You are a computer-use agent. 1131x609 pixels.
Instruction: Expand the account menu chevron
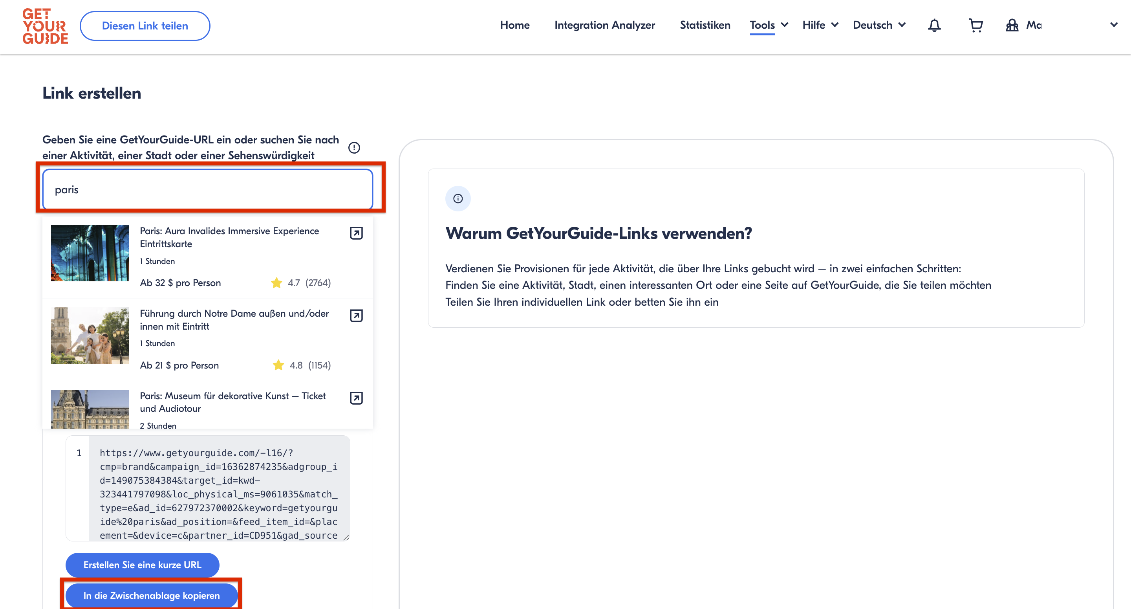pyautogui.click(x=1114, y=25)
